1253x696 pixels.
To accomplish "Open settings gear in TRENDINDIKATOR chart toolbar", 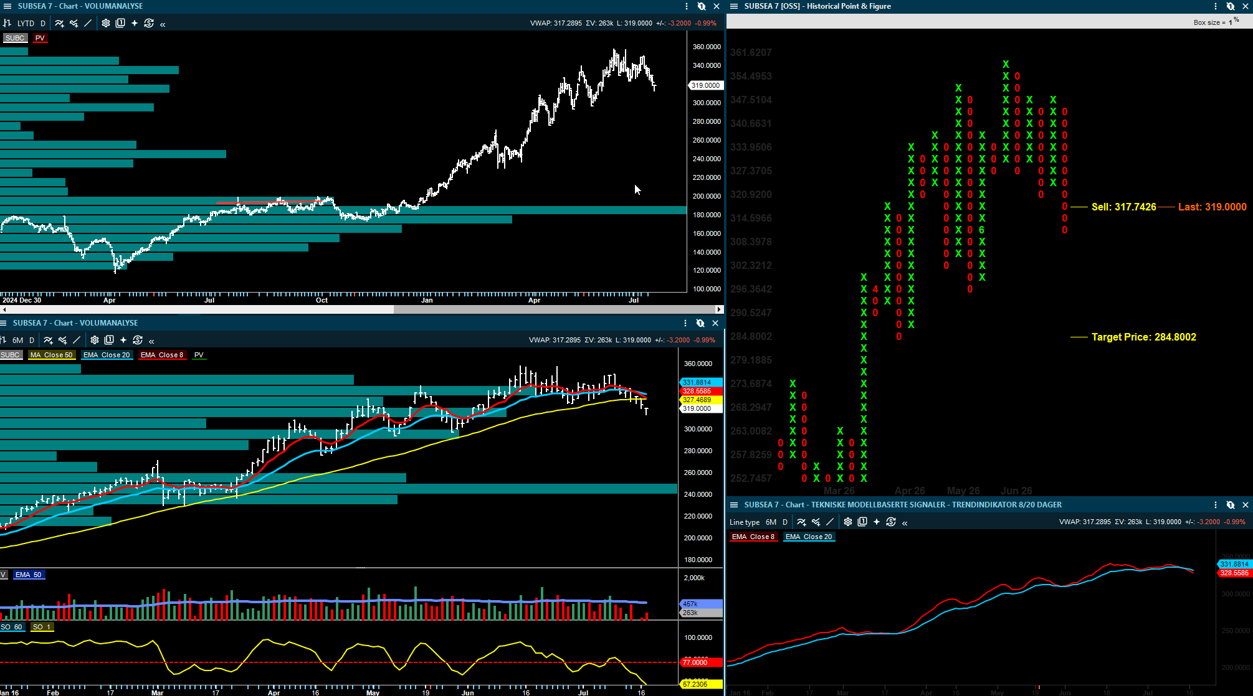I will click(x=848, y=522).
